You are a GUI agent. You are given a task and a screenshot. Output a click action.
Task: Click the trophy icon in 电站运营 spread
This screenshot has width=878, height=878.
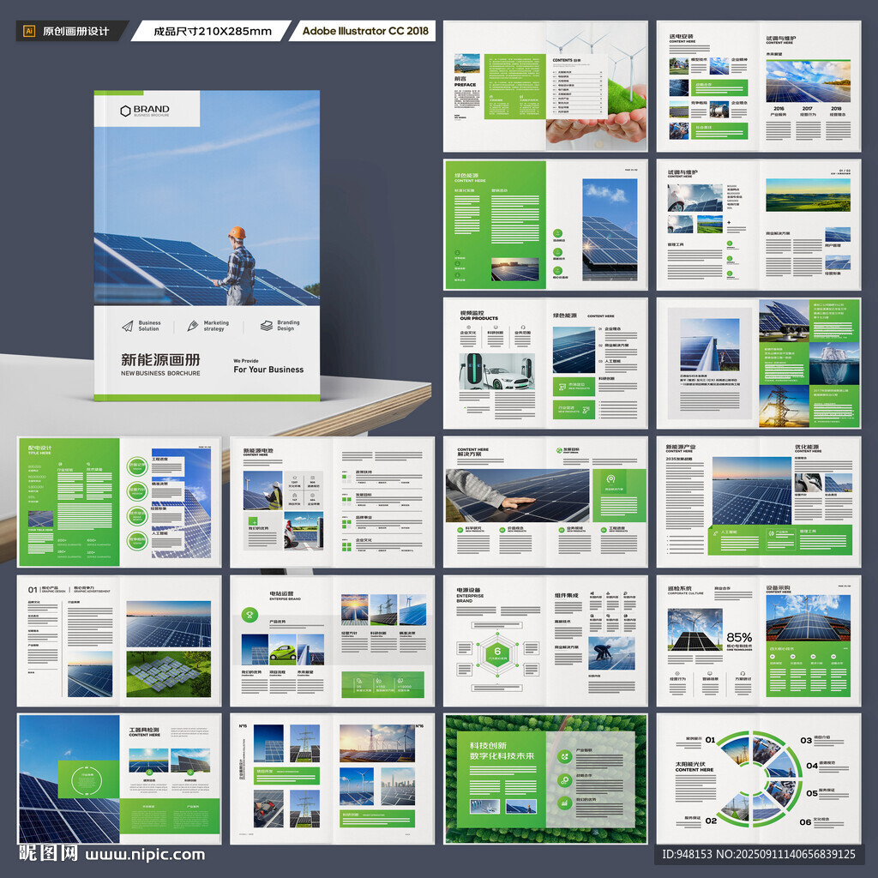click(x=250, y=615)
